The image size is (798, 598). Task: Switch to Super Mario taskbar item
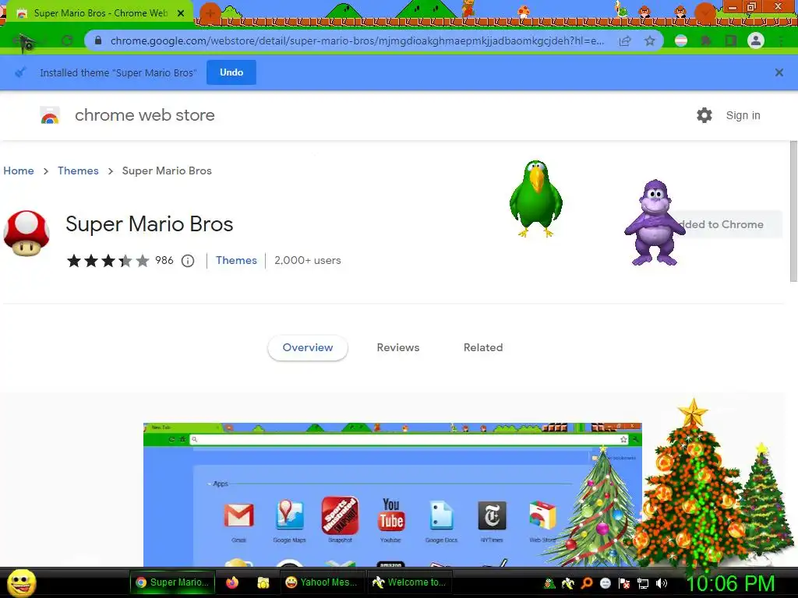point(172,582)
